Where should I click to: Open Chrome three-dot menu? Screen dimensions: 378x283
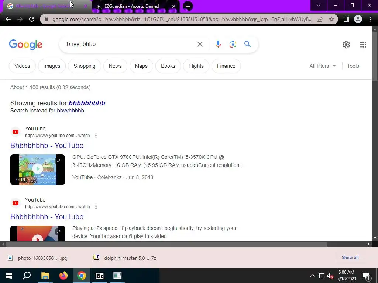click(370, 19)
